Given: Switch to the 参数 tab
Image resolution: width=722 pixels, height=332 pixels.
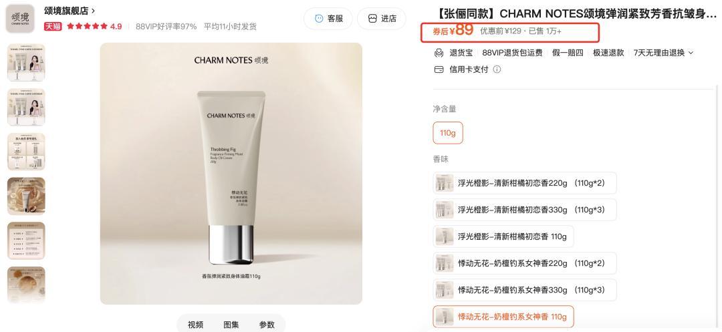Looking at the screenshot, I should pos(267,325).
